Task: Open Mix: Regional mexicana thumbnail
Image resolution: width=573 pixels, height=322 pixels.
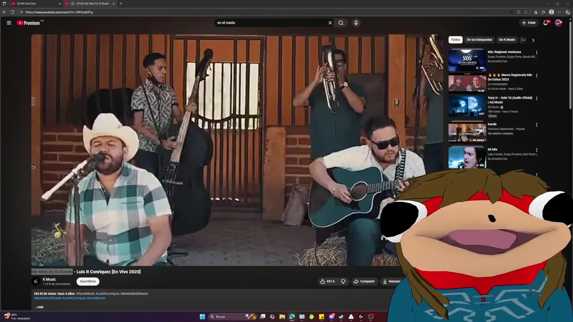Action: 467,60
